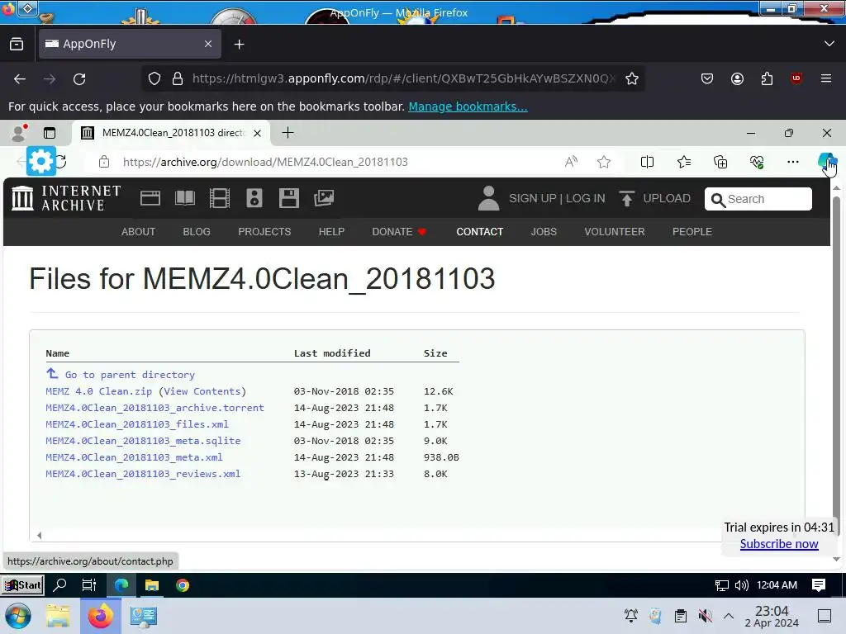The width and height of the screenshot is (846, 634).
Task: Click horizontal scroll left arrow in file list
Action: coord(40,535)
